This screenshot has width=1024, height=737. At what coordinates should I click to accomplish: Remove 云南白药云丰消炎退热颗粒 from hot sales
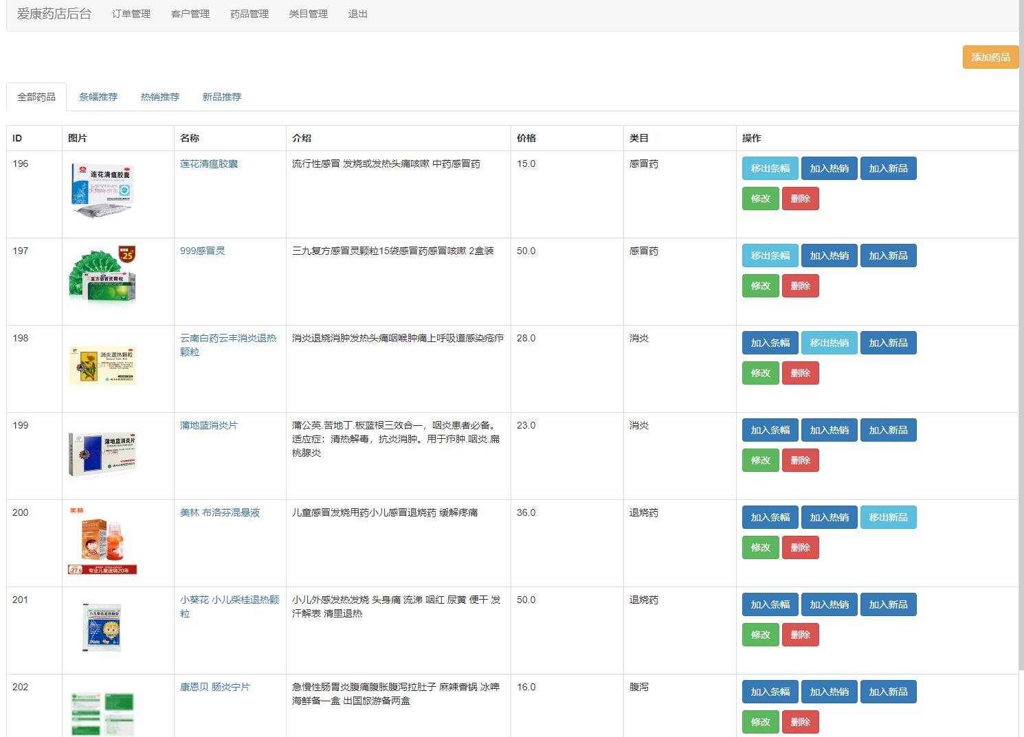(829, 342)
